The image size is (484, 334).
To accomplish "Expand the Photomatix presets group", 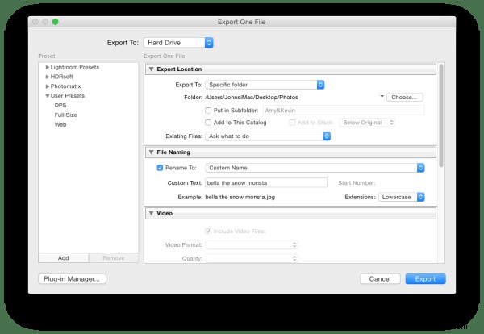I will coord(48,86).
